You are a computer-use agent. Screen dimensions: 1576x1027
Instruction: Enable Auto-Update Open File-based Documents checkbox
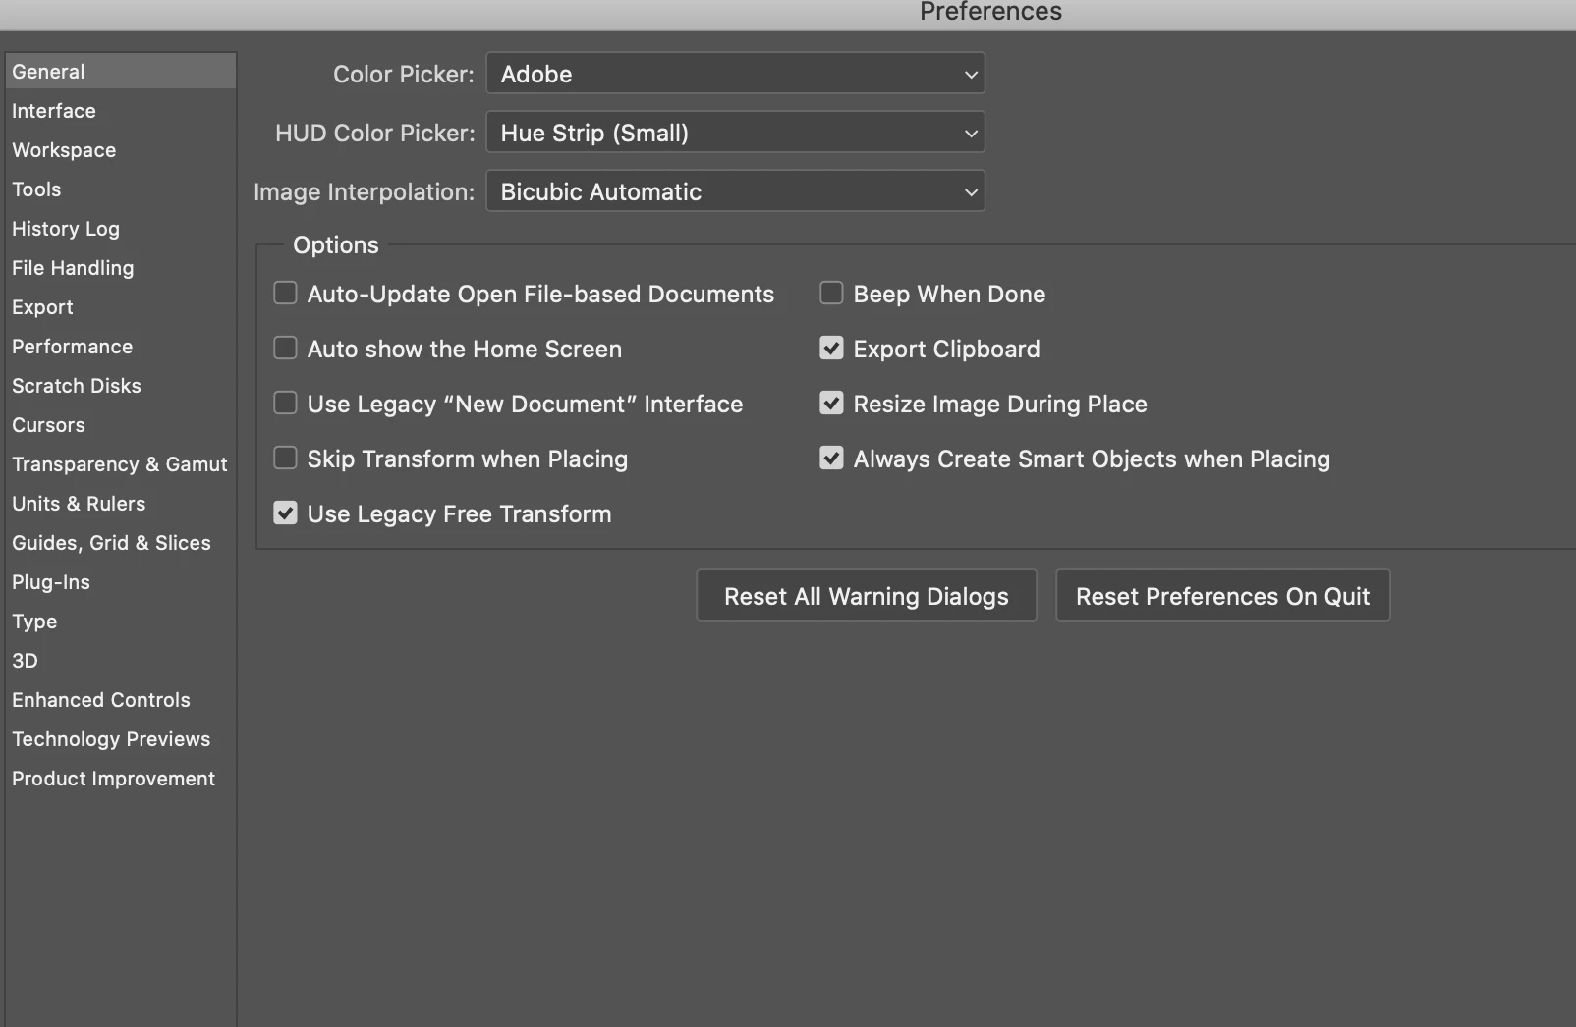[x=285, y=294]
